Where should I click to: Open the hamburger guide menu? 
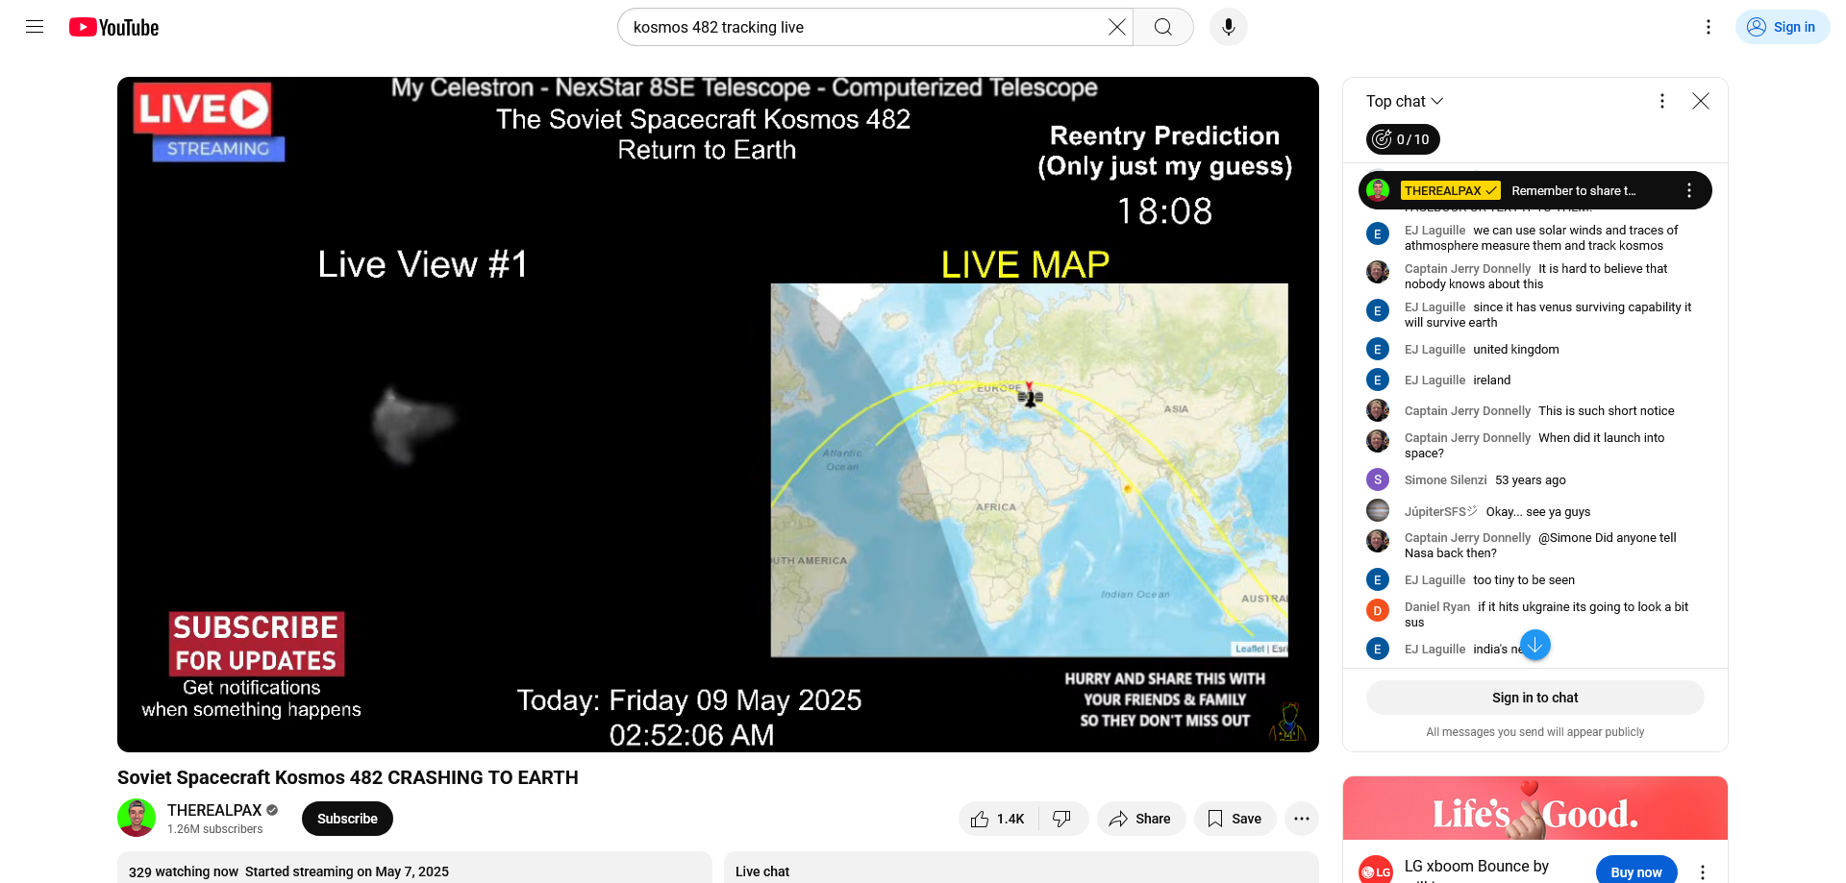(35, 27)
